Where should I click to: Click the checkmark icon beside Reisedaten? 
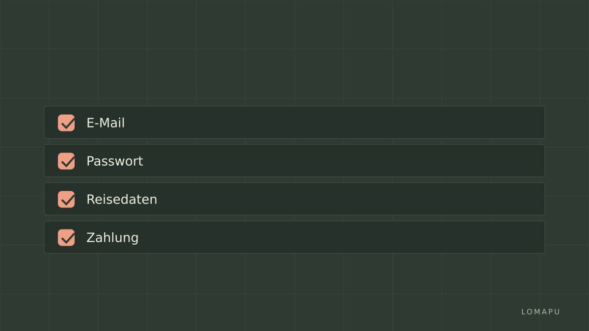tap(68, 199)
